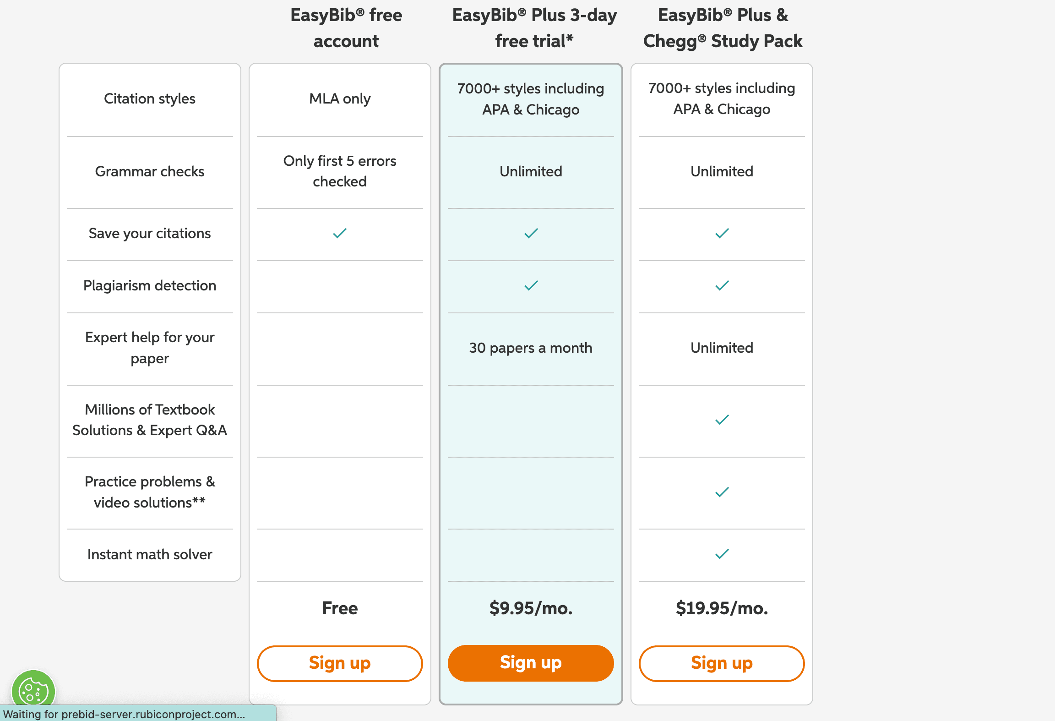The image size is (1055, 721).
Task: Click the Plagiarism detection feature label
Action: [x=150, y=286]
